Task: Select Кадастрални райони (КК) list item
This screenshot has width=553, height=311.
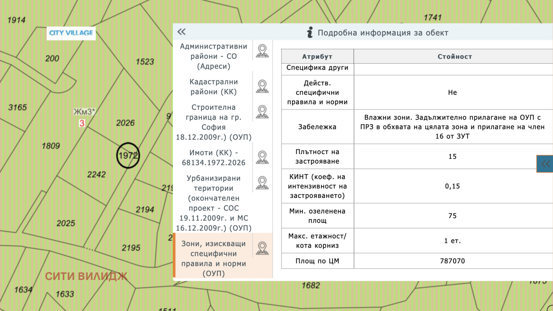Action: point(213,87)
